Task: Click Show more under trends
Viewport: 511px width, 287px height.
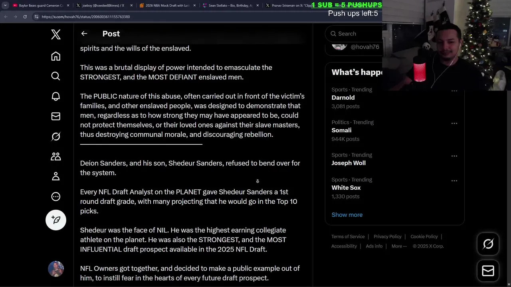Action: 347,215
